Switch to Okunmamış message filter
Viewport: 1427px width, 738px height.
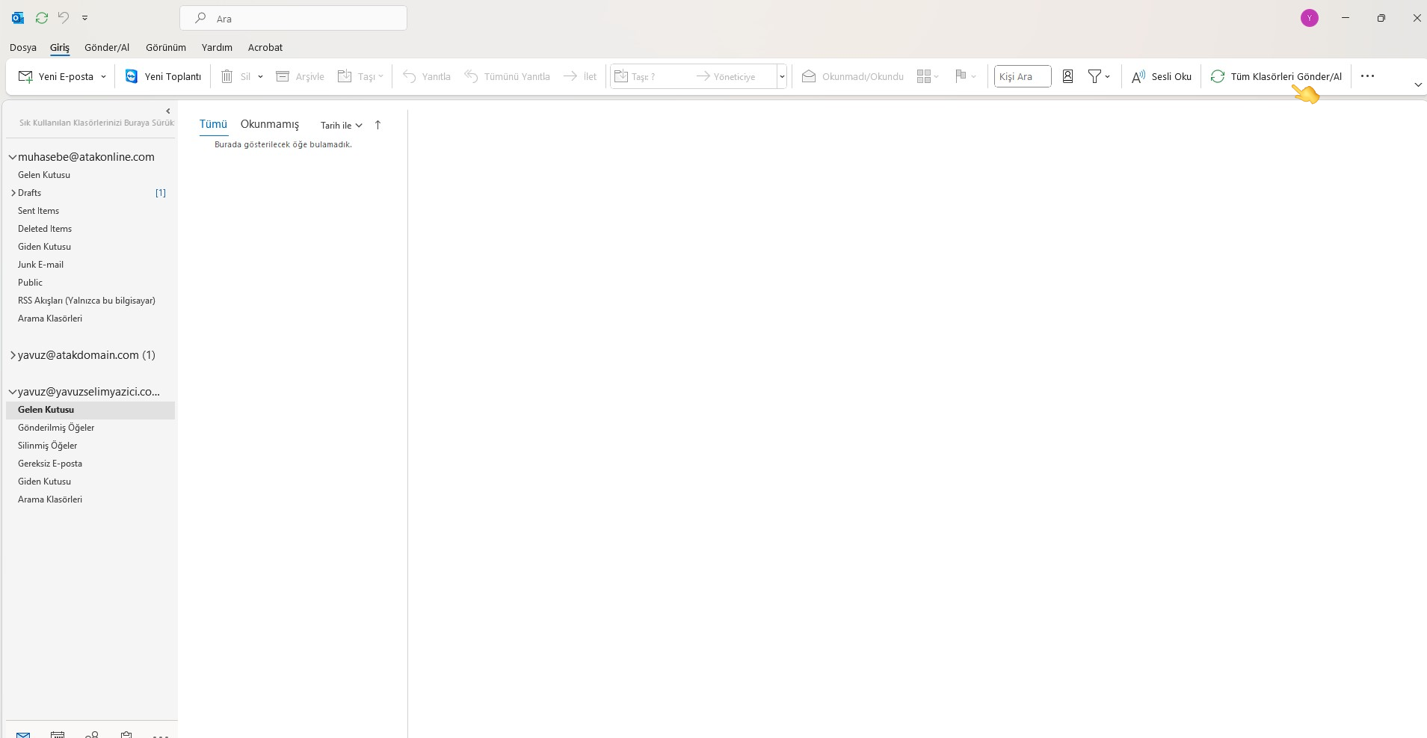tap(269, 124)
